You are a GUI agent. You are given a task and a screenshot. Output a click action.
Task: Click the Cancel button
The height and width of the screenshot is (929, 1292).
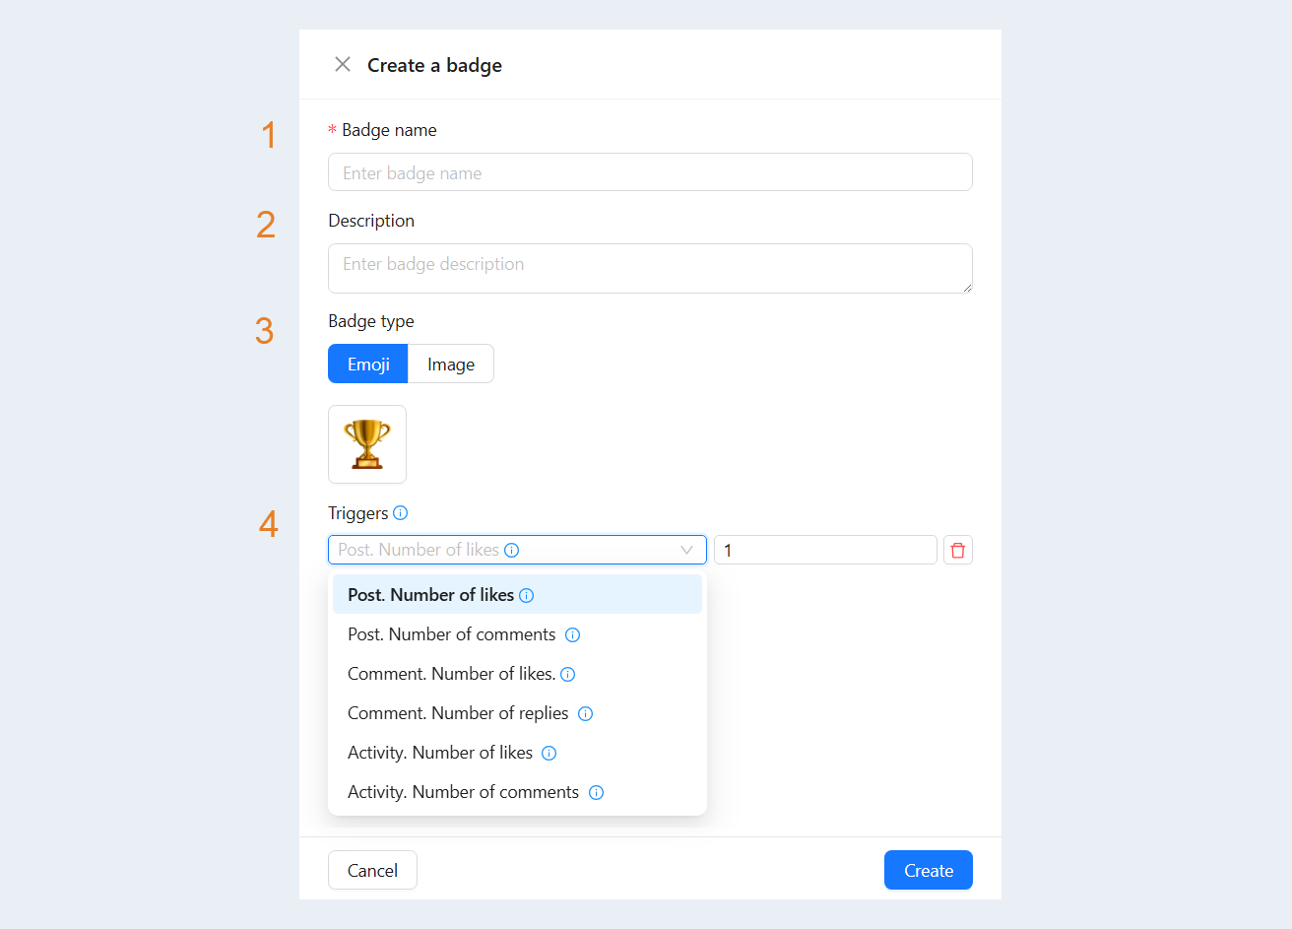(372, 870)
